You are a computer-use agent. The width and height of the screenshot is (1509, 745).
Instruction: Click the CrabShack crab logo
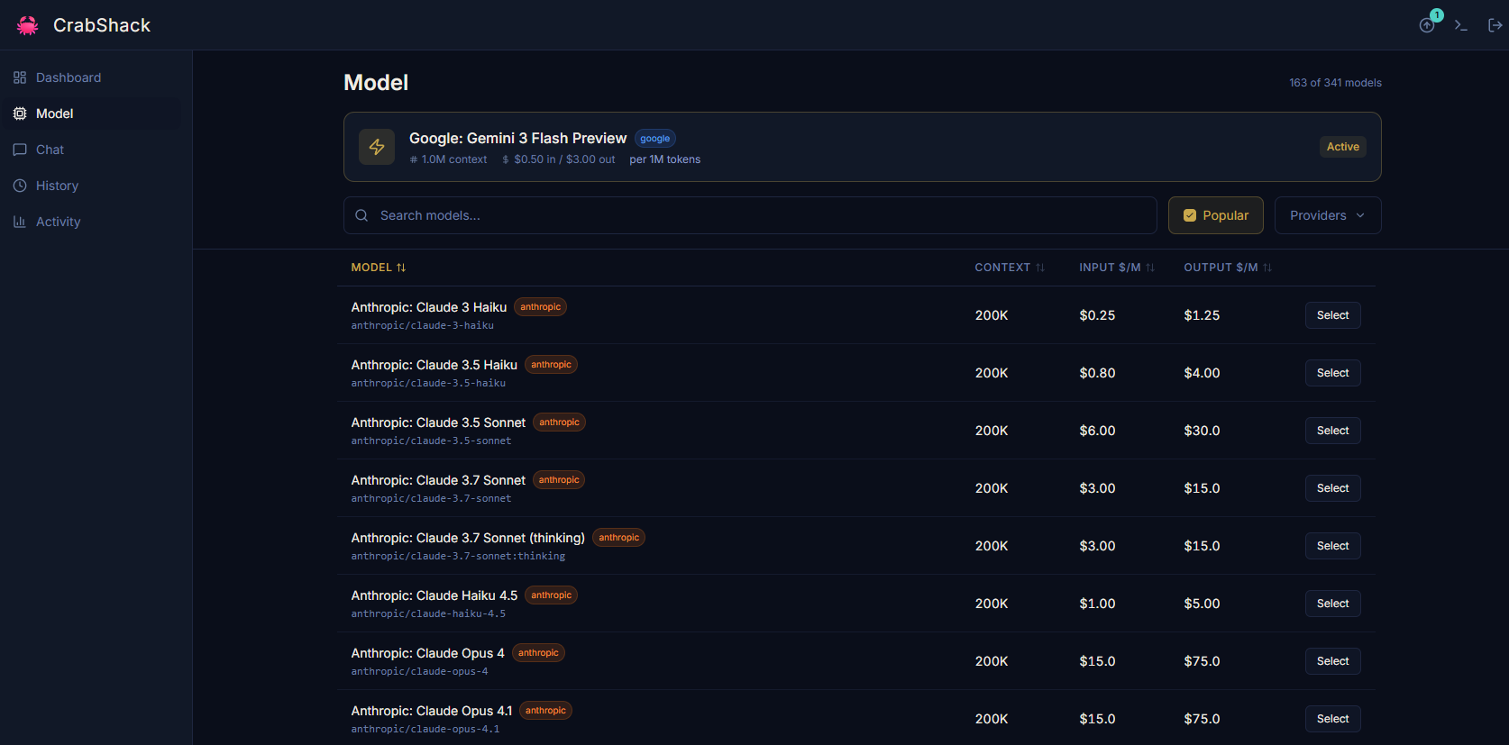click(x=27, y=25)
